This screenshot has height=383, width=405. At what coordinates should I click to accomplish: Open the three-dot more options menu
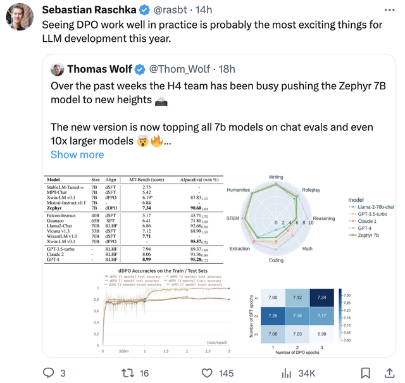click(x=387, y=10)
